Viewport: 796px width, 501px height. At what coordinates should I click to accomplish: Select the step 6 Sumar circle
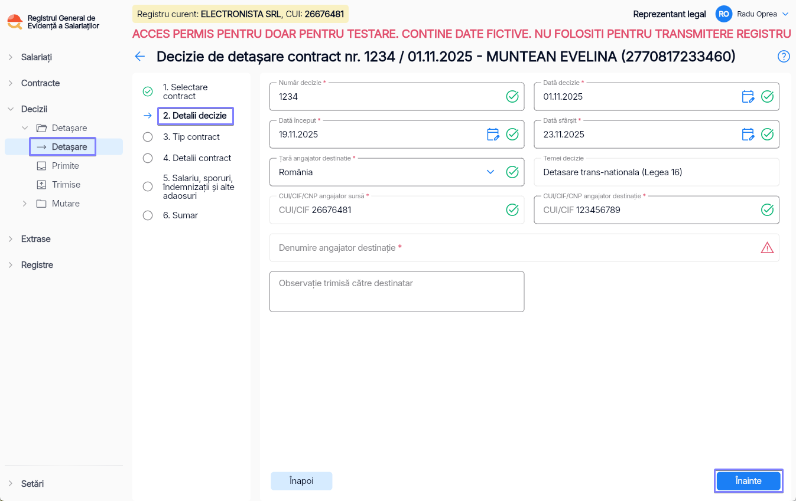point(148,215)
